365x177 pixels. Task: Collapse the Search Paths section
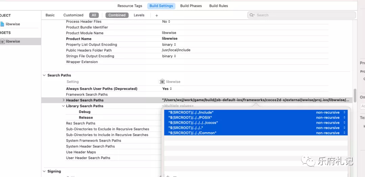click(x=44, y=75)
